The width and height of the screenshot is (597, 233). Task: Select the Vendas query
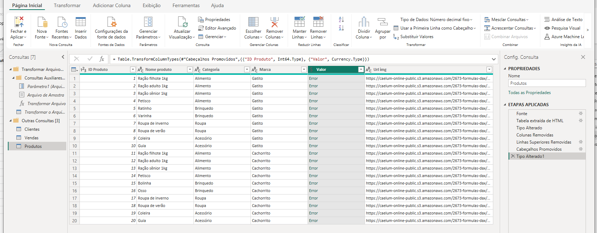[x=31, y=138]
